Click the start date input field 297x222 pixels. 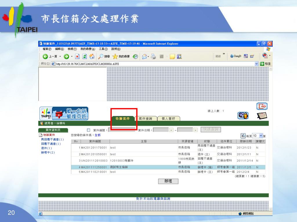point(161,130)
